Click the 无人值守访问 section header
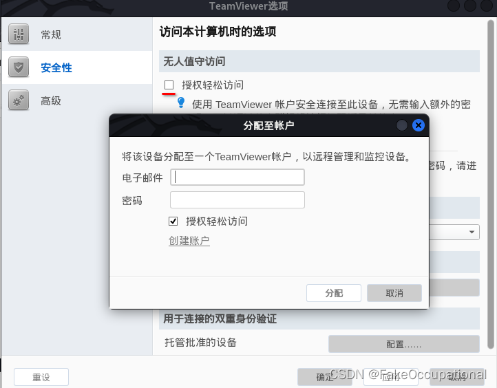 pos(319,61)
